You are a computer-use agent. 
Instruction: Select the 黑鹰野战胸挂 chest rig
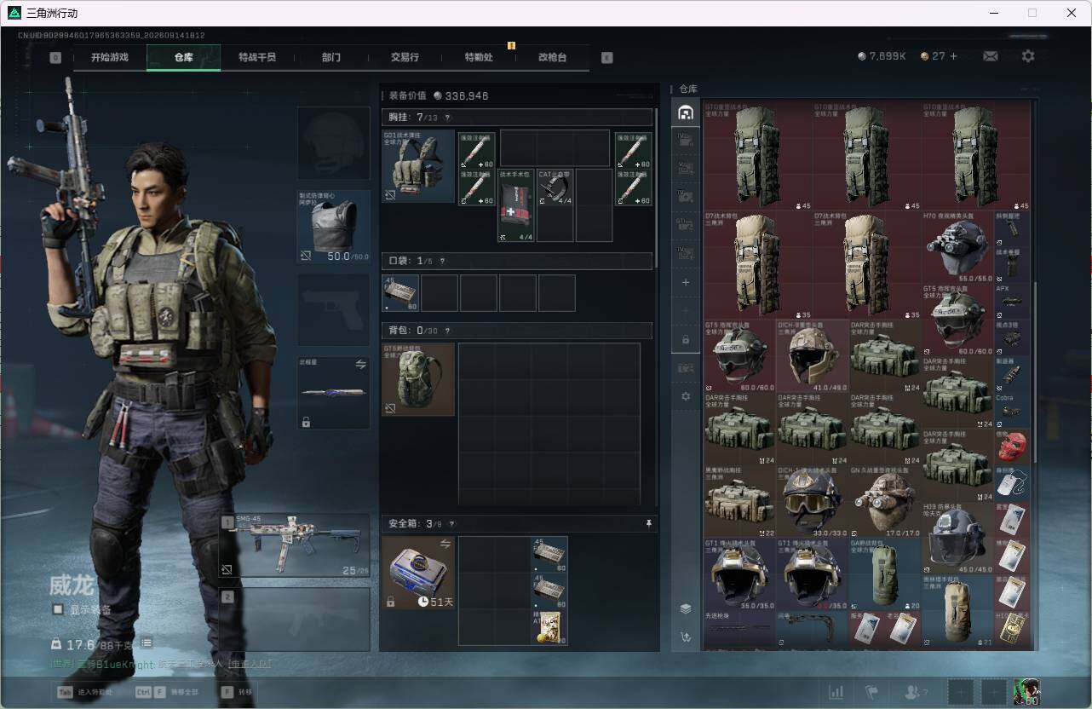740,502
